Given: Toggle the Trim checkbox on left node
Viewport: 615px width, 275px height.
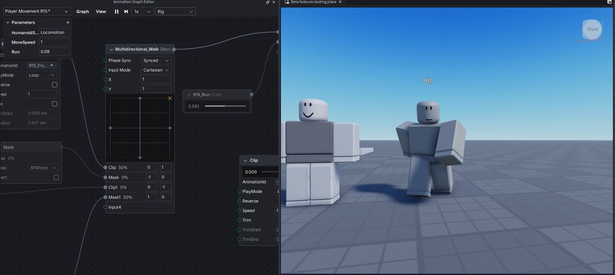Looking at the screenshot, I should coord(55,104).
